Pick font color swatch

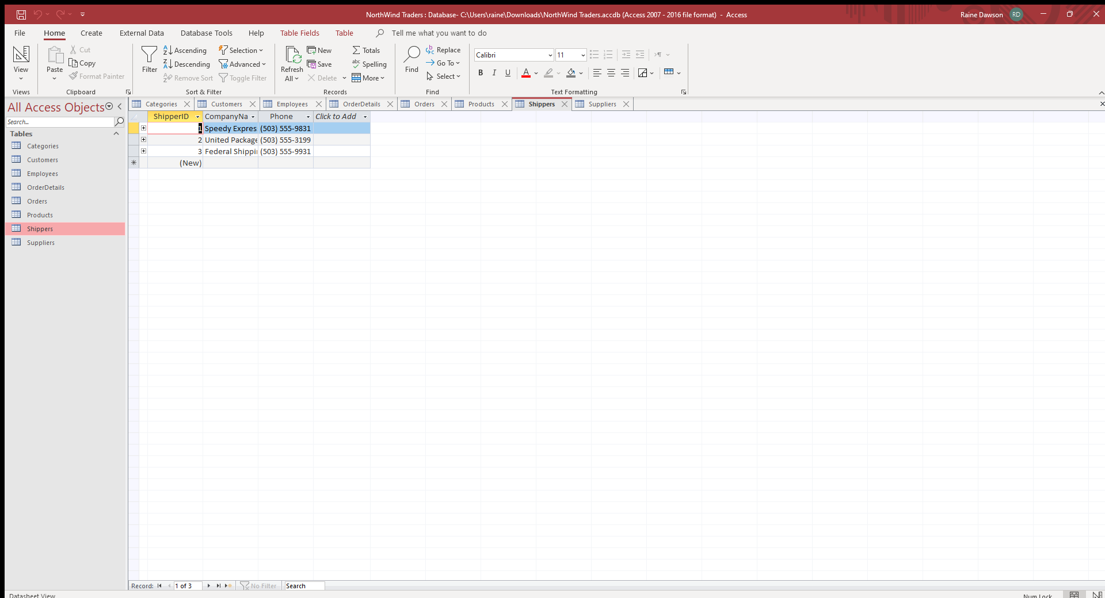525,73
